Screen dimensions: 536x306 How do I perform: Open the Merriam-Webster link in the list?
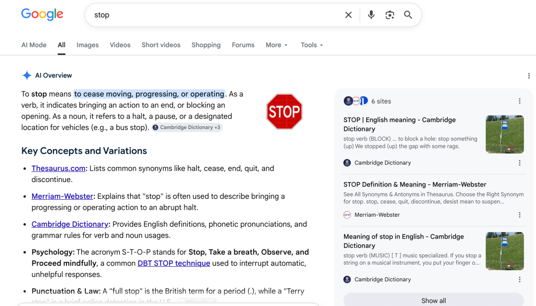62,196
